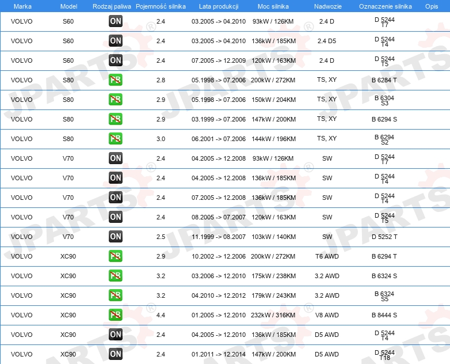450x364 pixels.
Task: Click ON diesel icon for V70 2.5
Action: [x=116, y=237]
